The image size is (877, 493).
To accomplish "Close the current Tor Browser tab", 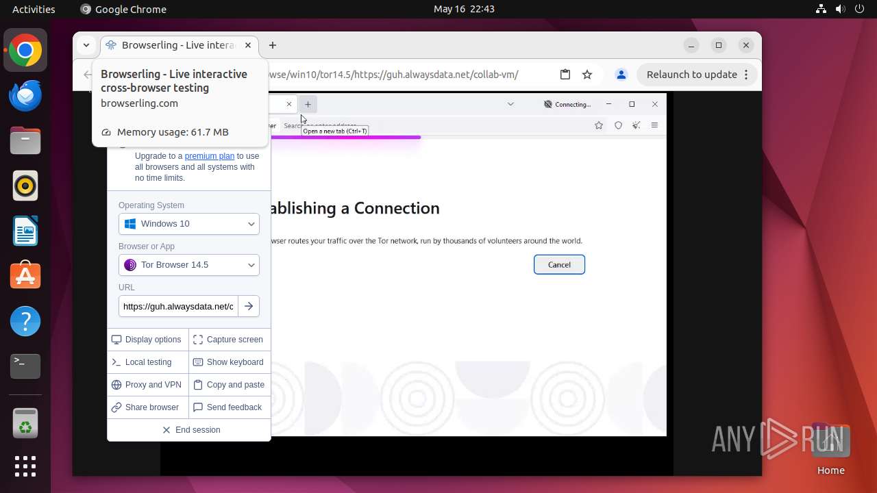I will click(289, 104).
